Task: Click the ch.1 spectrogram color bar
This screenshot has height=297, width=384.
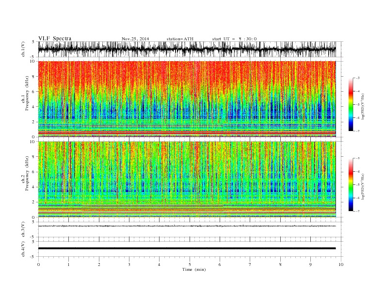Action: tap(351, 104)
